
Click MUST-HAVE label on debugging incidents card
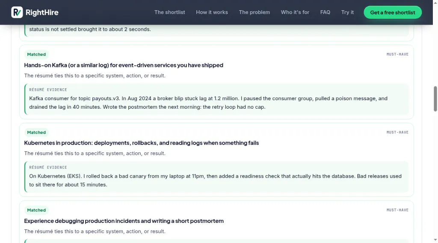coord(397,210)
